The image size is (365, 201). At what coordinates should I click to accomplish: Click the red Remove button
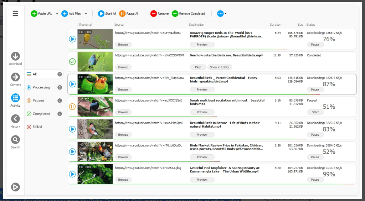pyautogui.click(x=159, y=14)
